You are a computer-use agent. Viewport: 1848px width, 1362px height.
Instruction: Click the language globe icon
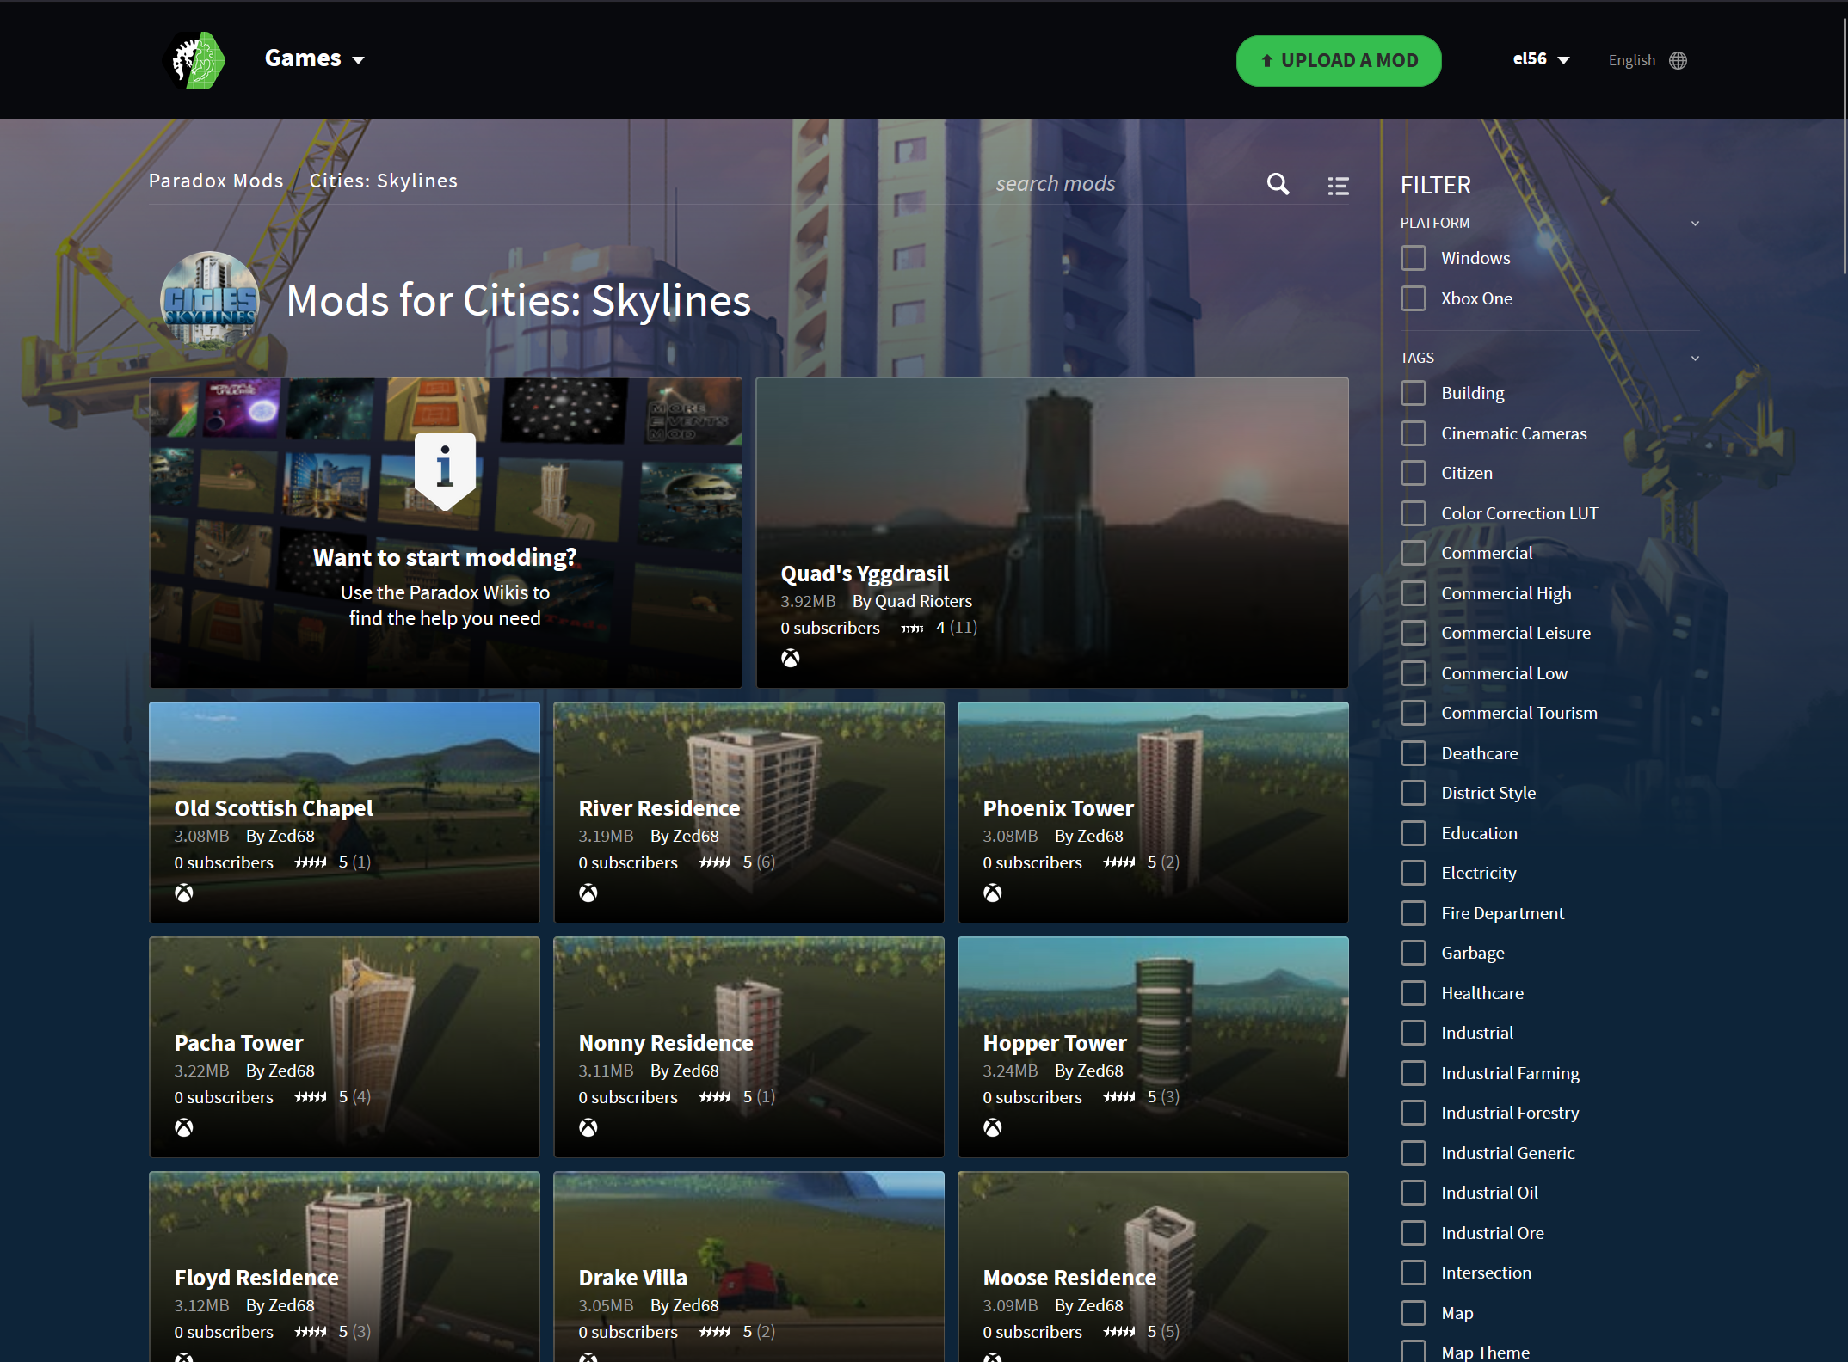tap(1678, 60)
